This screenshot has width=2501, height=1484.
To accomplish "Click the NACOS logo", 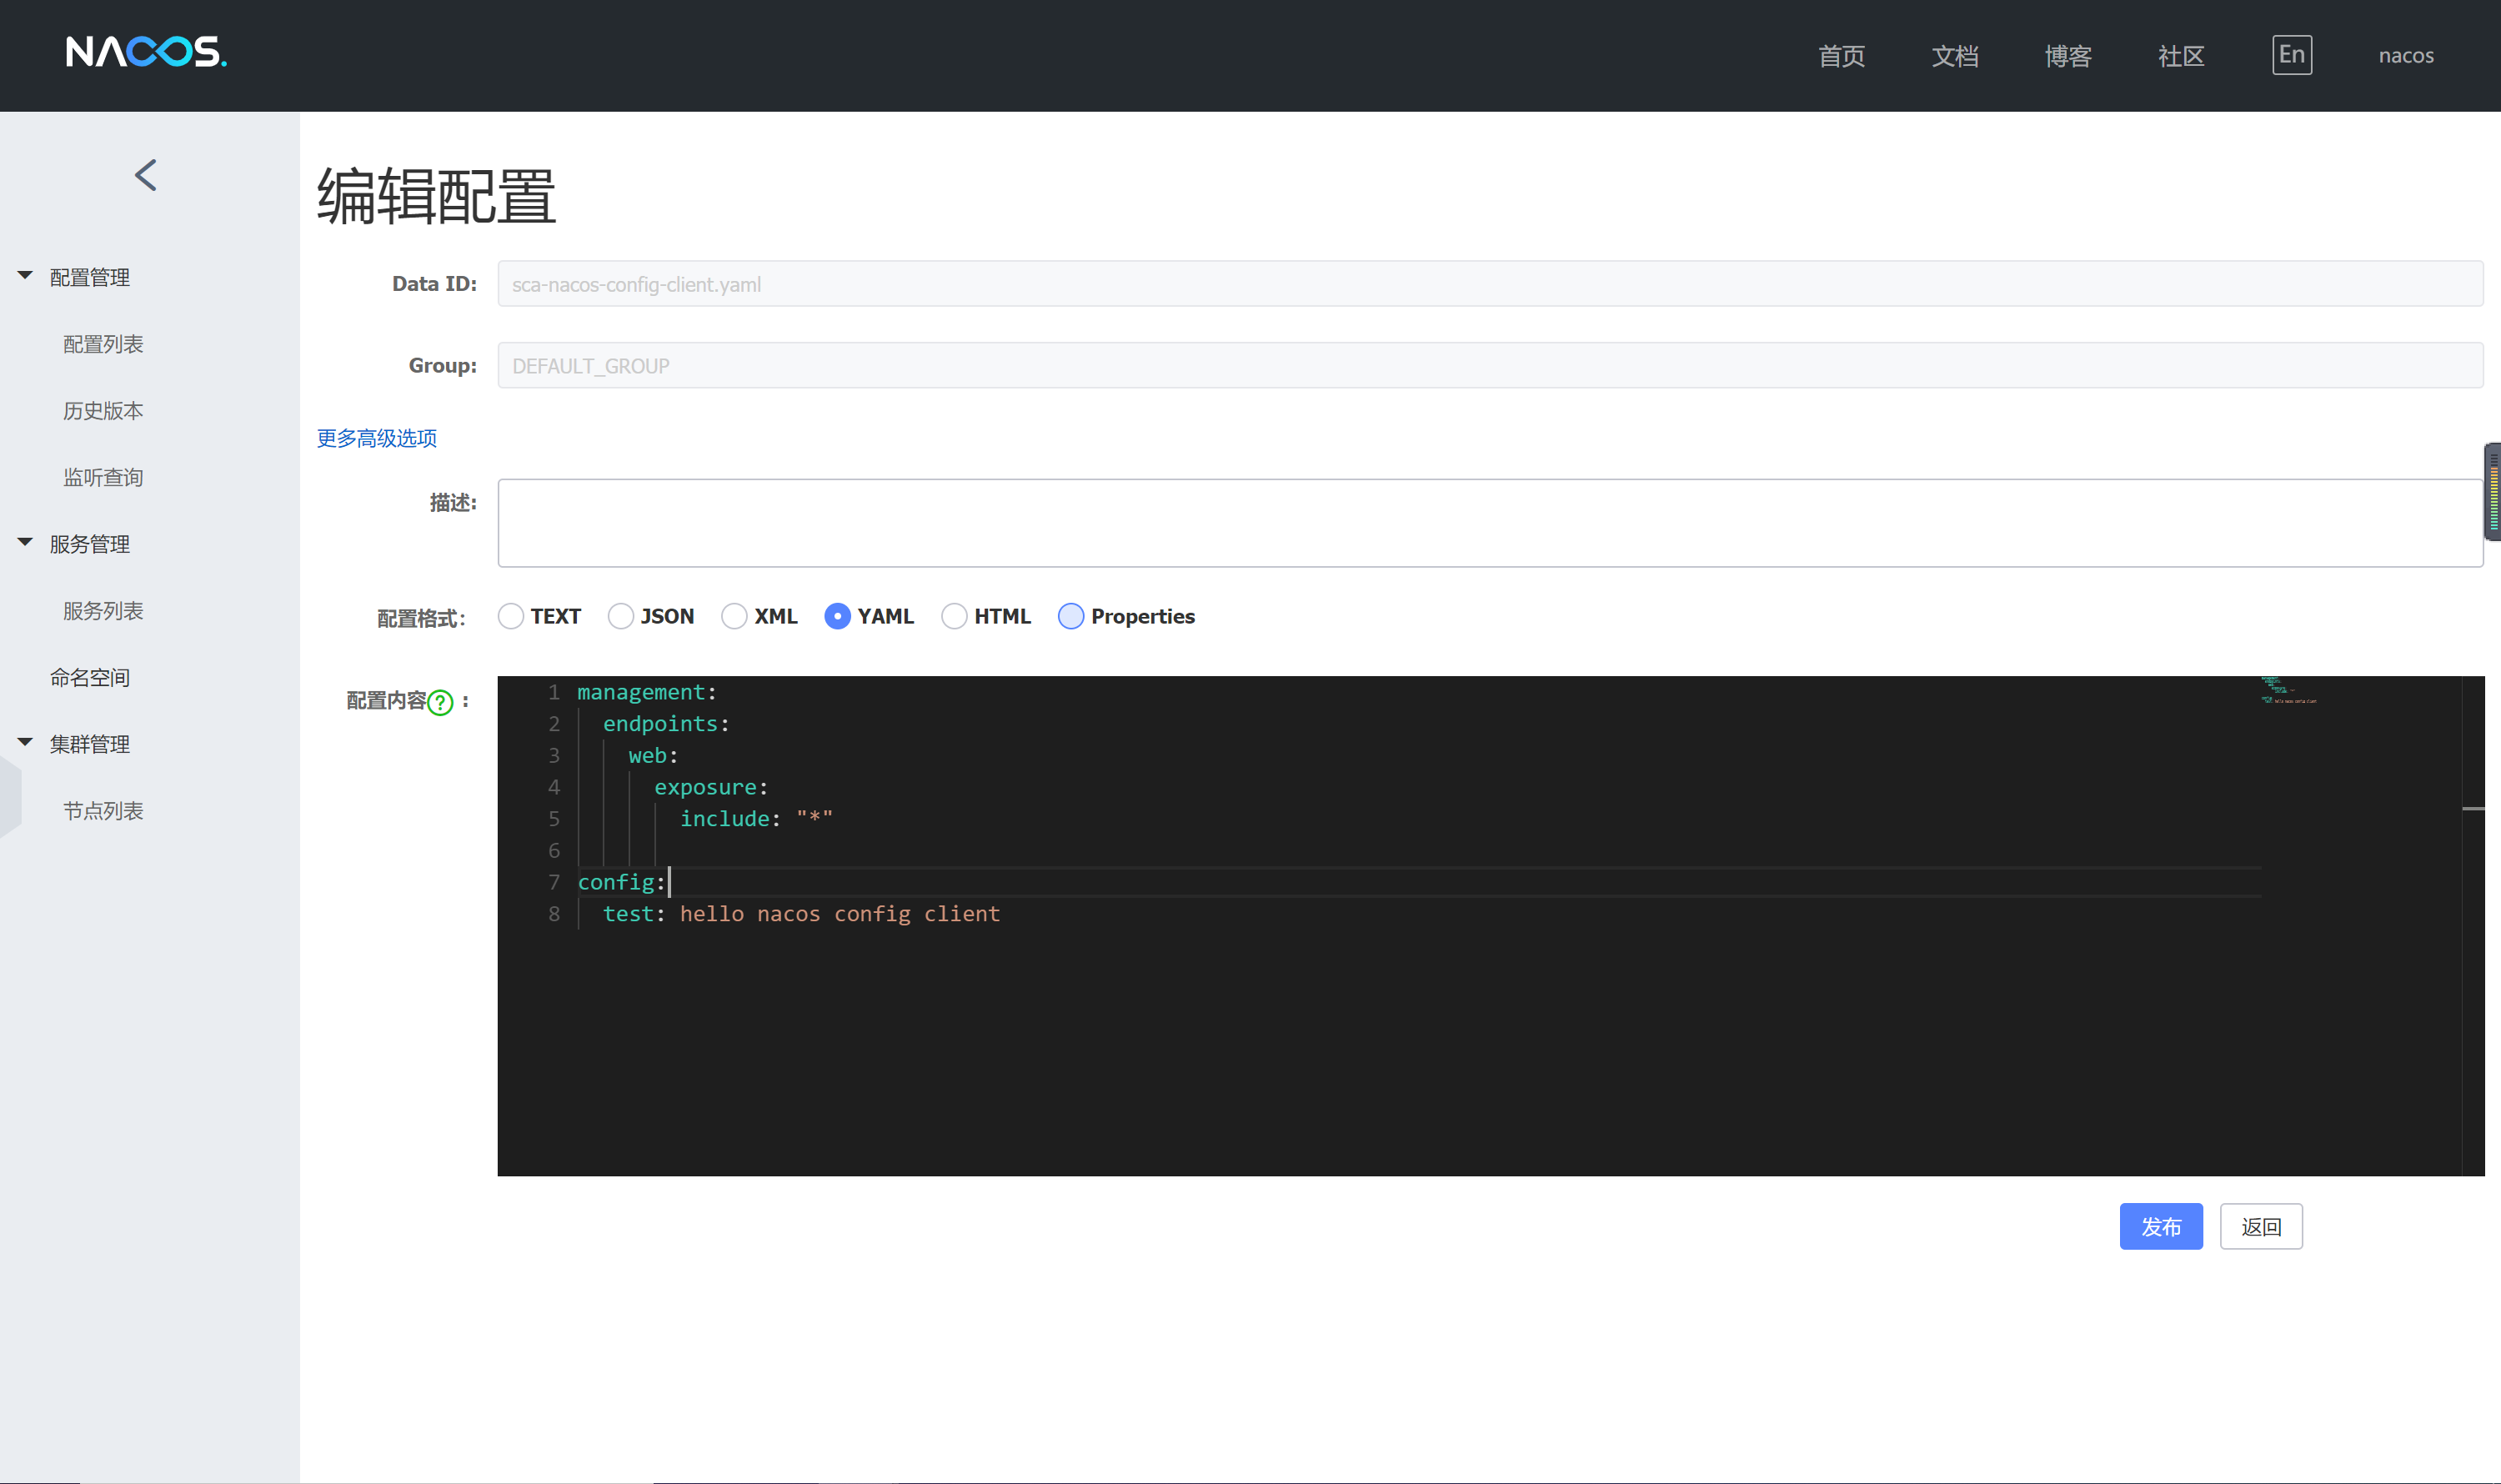I will pos(146,52).
